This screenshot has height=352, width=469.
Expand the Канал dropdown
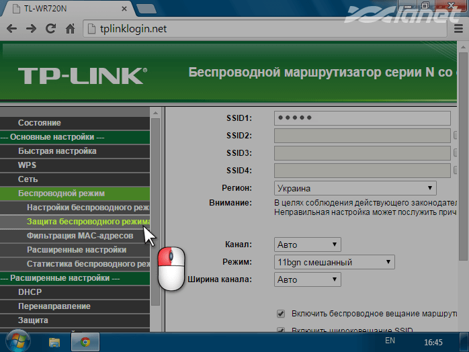pos(308,245)
